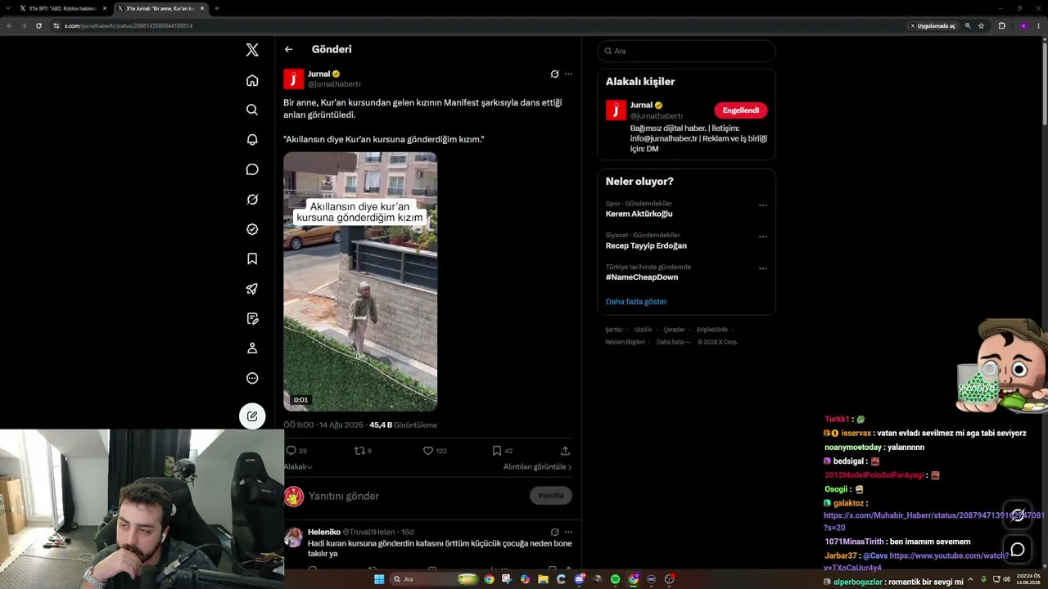Open Erişilebilirlik footer link
Image resolution: width=1048 pixels, height=589 pixels.
[711, 330]
